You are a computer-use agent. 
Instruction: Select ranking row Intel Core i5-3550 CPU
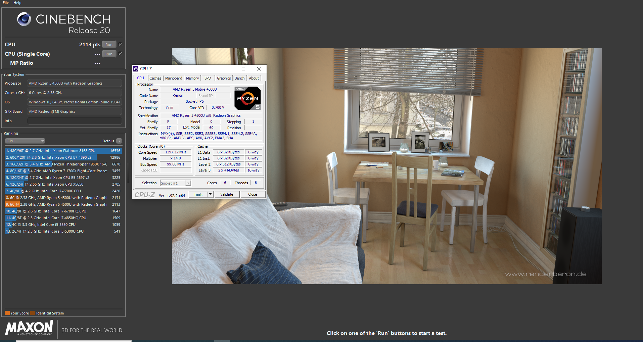tap(63, 225)
